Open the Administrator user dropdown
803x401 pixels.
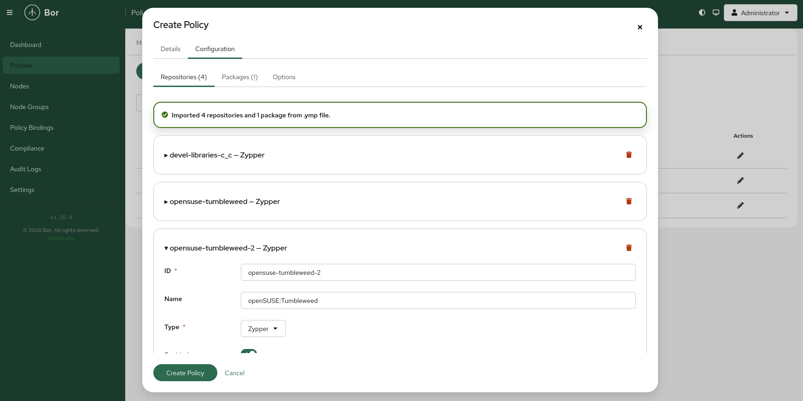(760, 12)
